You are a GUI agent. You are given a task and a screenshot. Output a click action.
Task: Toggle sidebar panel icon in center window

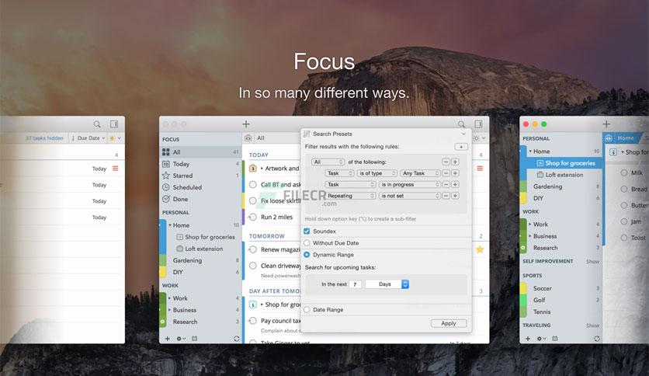[478, 124]
